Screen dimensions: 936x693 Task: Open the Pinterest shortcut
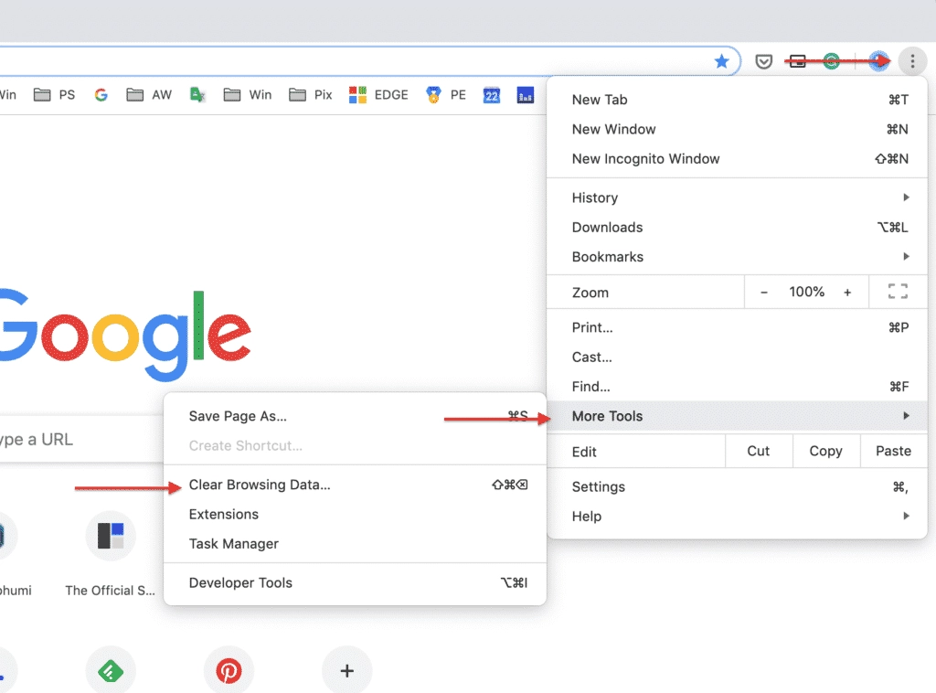229,669
